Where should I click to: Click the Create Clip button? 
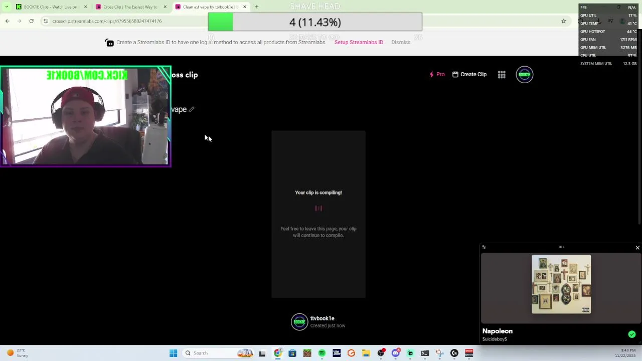(469, 74)
